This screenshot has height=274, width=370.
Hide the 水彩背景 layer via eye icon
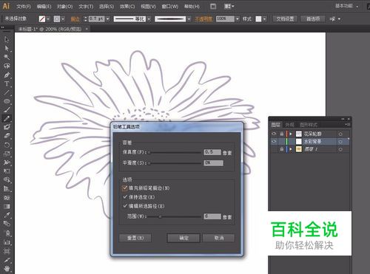pos(274,141)
